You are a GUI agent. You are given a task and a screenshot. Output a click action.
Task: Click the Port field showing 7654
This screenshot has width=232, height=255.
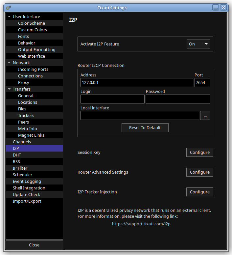202,82
